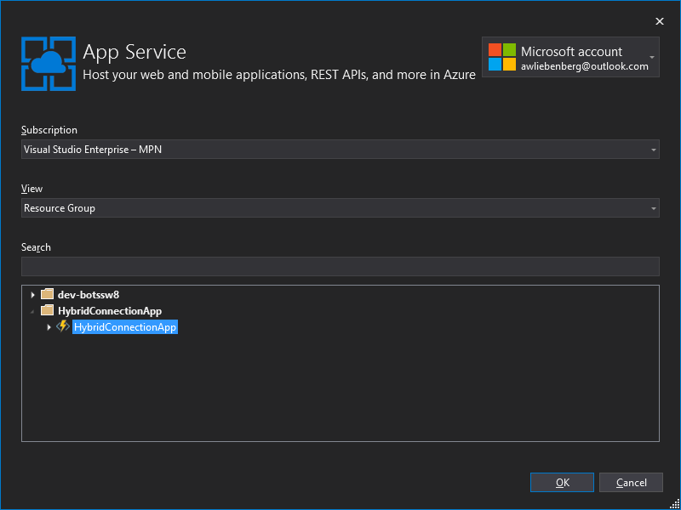Click the HybridConnectionApp resource group folder icon
This screenshot has height=510, width=681.
tap(47, 311)
